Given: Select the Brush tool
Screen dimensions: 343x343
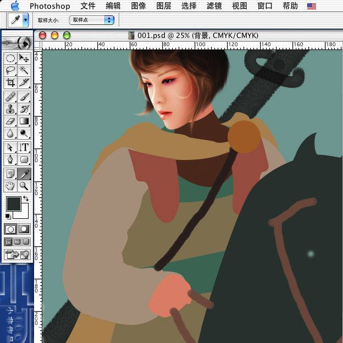Looking at the screenshot, I should tap(24, 97).
